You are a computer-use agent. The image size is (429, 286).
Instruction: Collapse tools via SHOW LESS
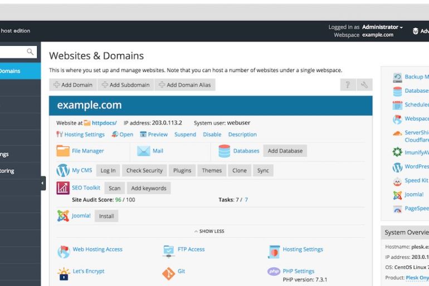209,231
